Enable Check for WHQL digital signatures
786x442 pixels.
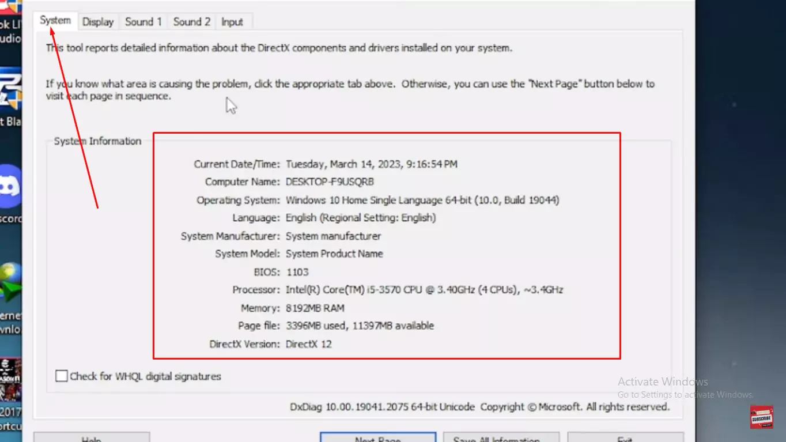(62, 376)
